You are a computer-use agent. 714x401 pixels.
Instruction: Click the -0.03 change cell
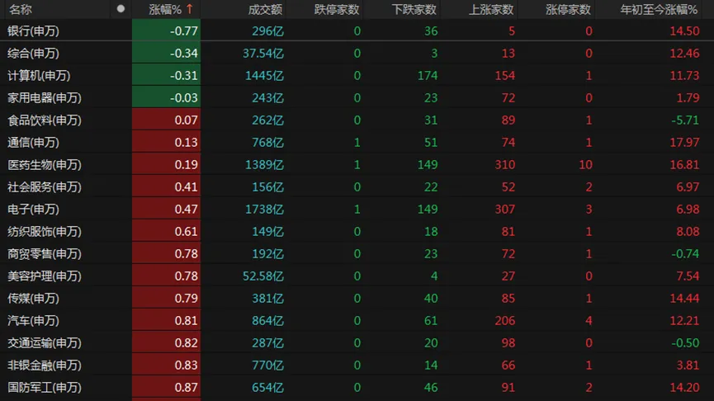click(166, 98)
